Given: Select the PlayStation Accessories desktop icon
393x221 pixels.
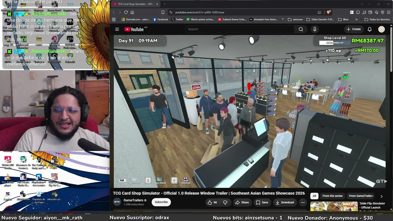Looking at the screenshot, I should point(39,180).
